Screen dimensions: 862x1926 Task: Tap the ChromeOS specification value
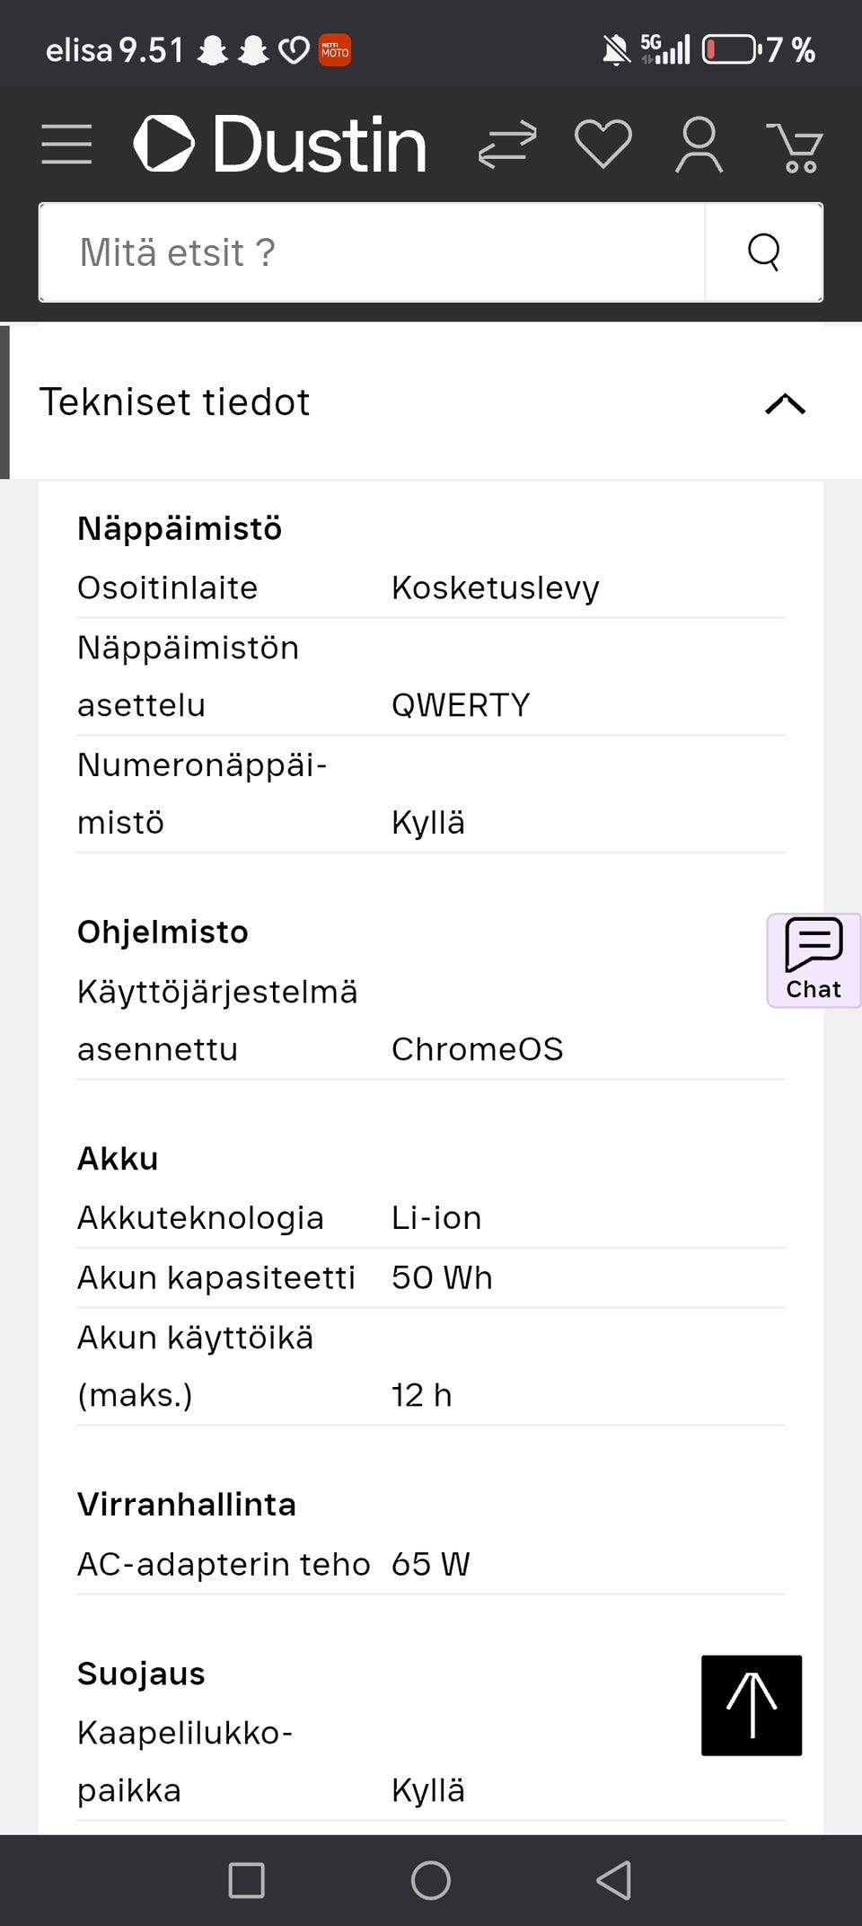click(477, 1048)
